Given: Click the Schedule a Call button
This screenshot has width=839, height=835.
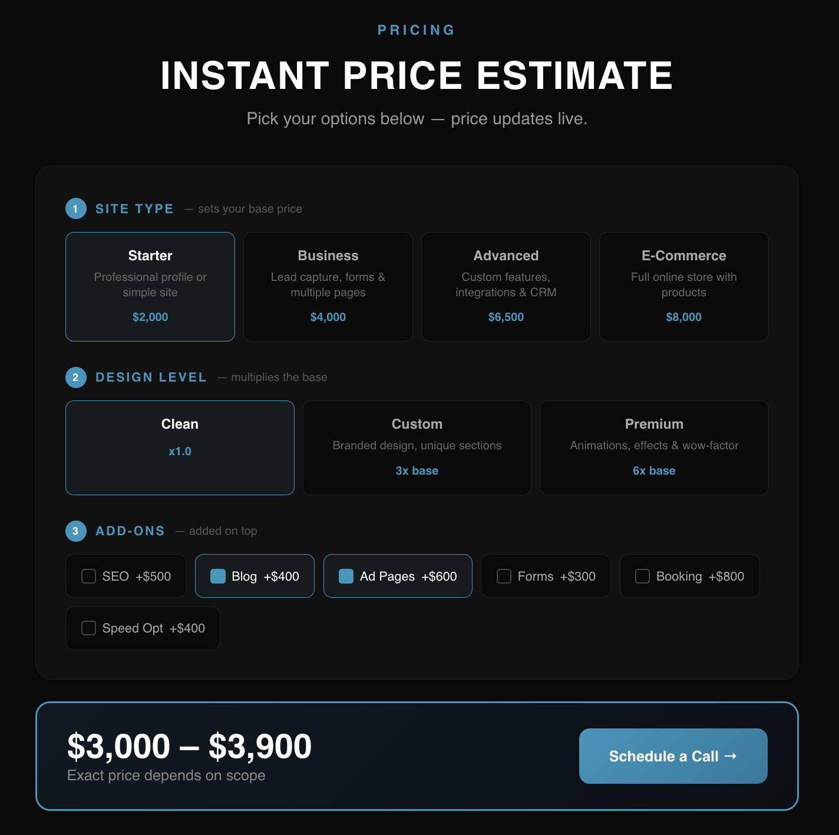Looking at the screenshot, I should tap(673, 756).
